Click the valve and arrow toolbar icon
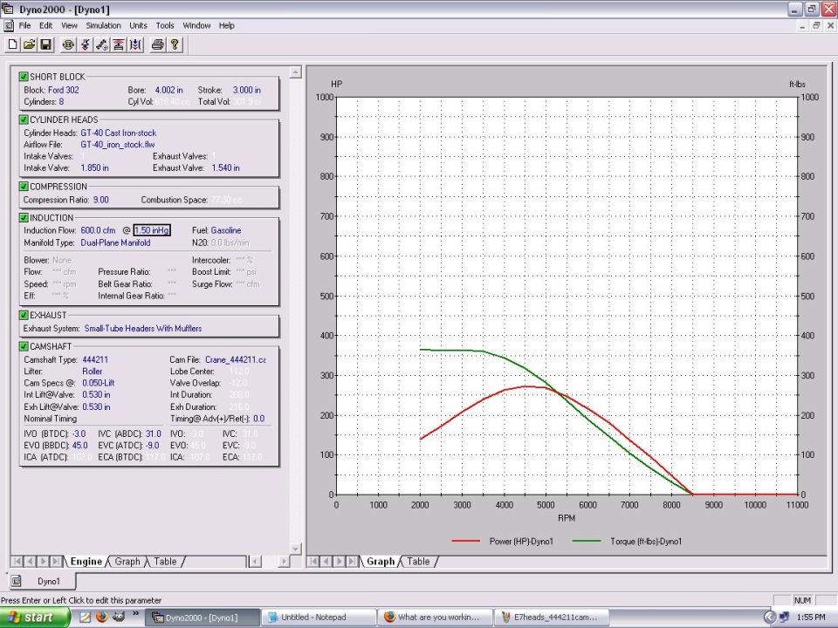The image size is (838, 628). (85, 44)
